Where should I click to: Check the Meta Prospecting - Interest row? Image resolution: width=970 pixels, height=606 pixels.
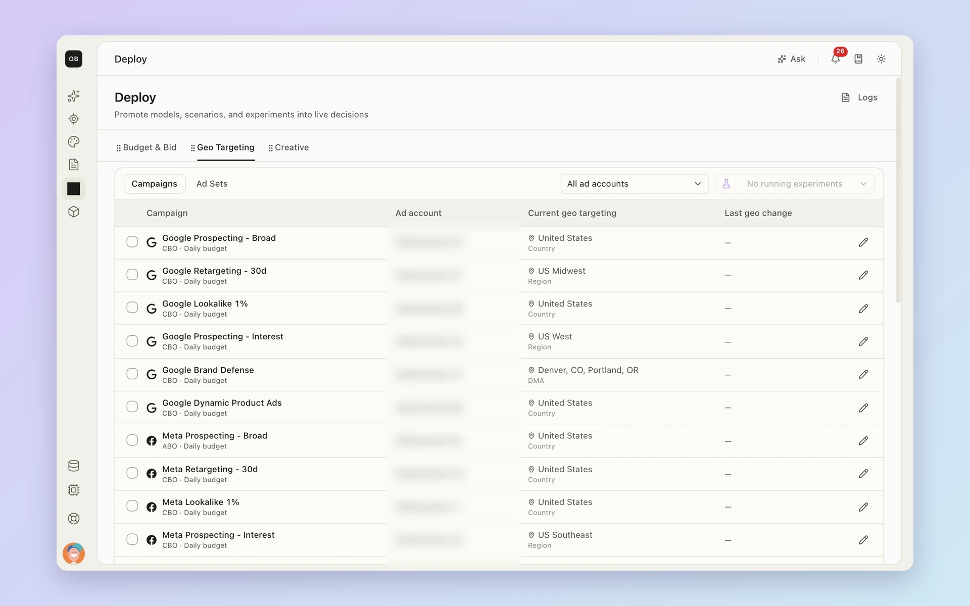132,539
